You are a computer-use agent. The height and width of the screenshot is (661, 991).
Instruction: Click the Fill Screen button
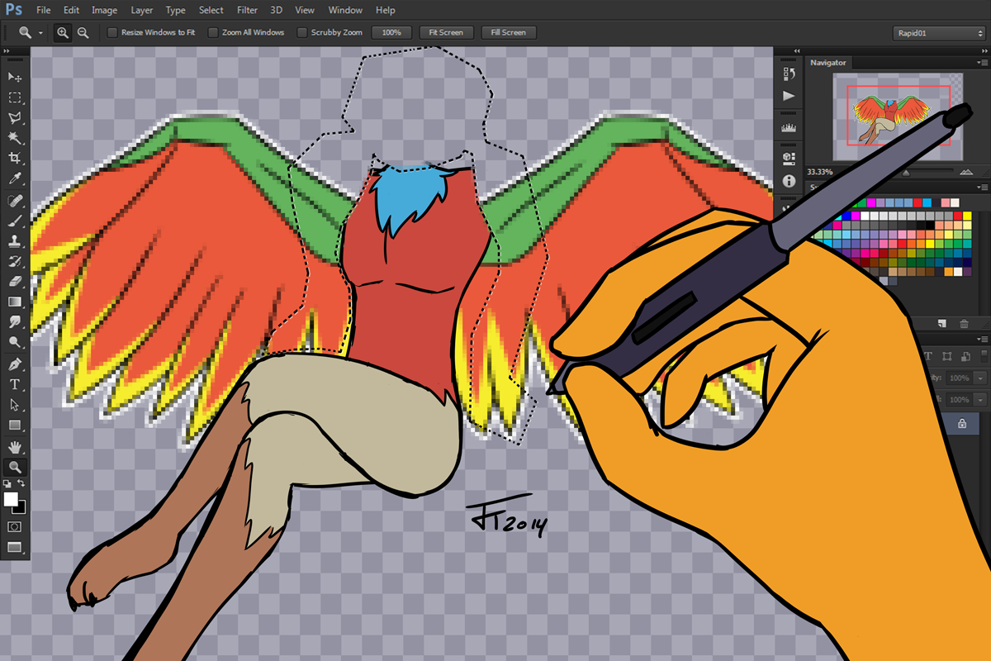tap(508, 32)
